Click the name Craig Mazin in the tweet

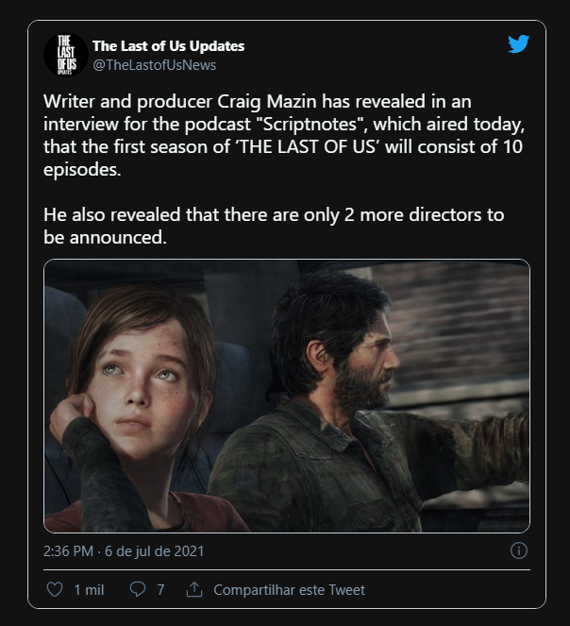click(267, 101)
